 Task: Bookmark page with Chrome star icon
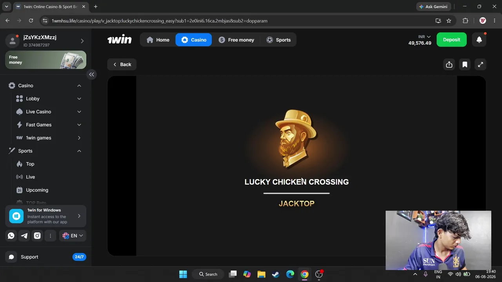click(449, 20)
